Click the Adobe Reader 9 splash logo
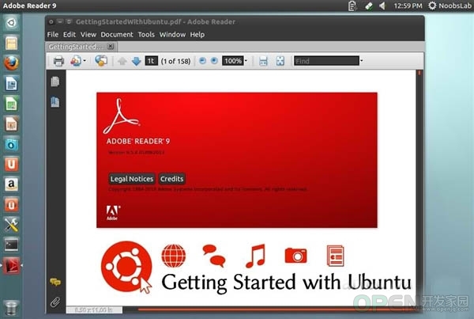The width and height of the screenshot is (474, 319). [x=121, y=116]
